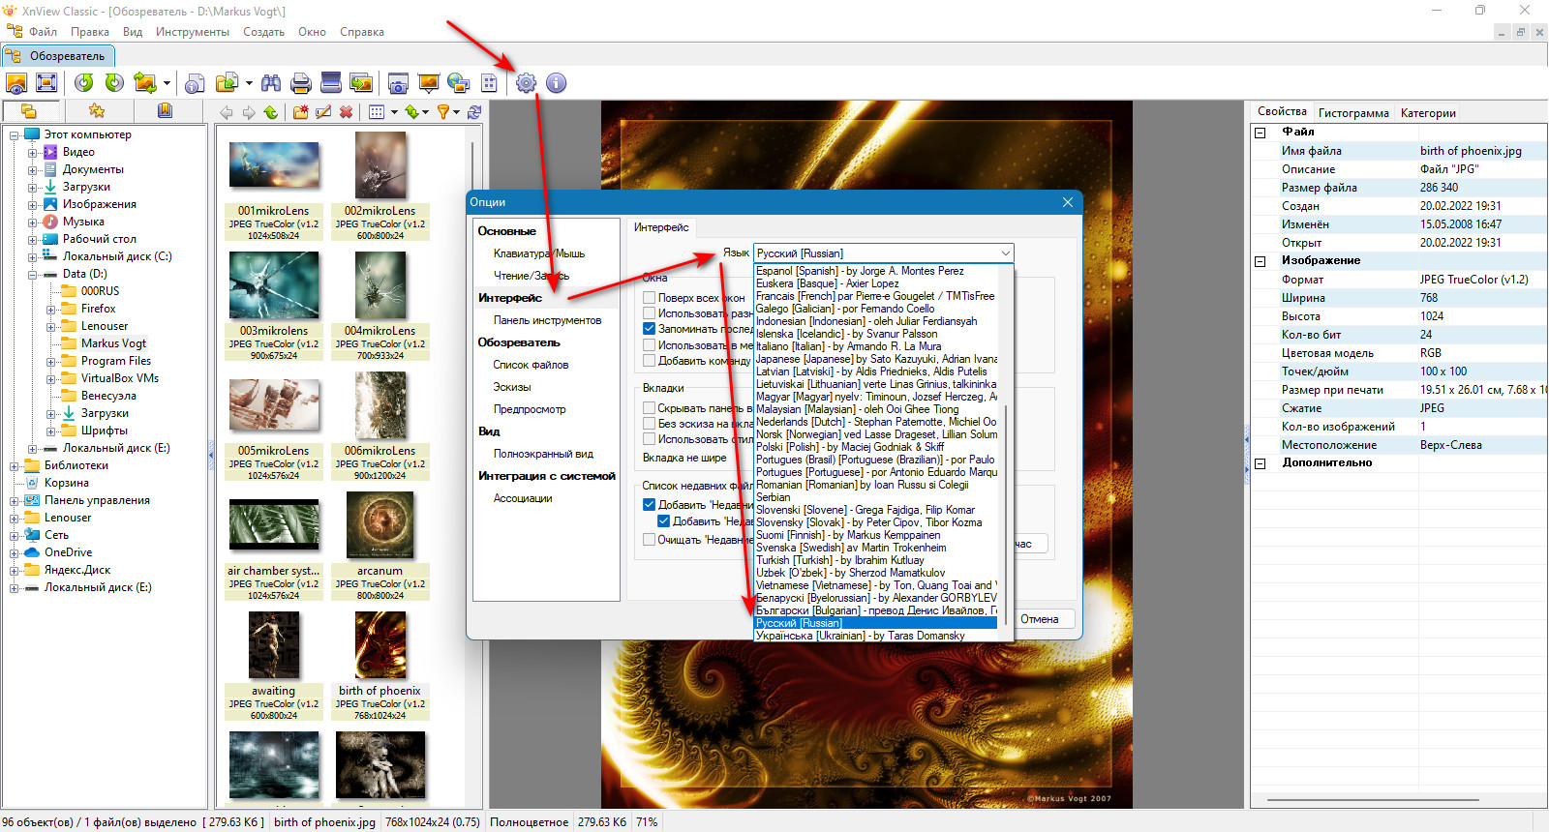Viewport: 1549px width, 832px height.
Task: Uncheck the 'Запоминать' checkbox under Окна
Action: pos(650,329)
